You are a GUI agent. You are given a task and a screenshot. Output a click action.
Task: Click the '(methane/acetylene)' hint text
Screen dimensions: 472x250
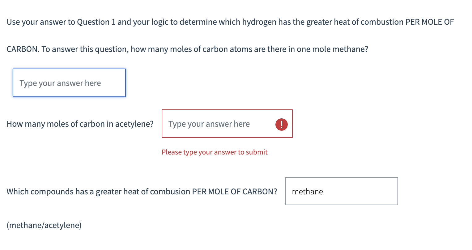(44, 225)
